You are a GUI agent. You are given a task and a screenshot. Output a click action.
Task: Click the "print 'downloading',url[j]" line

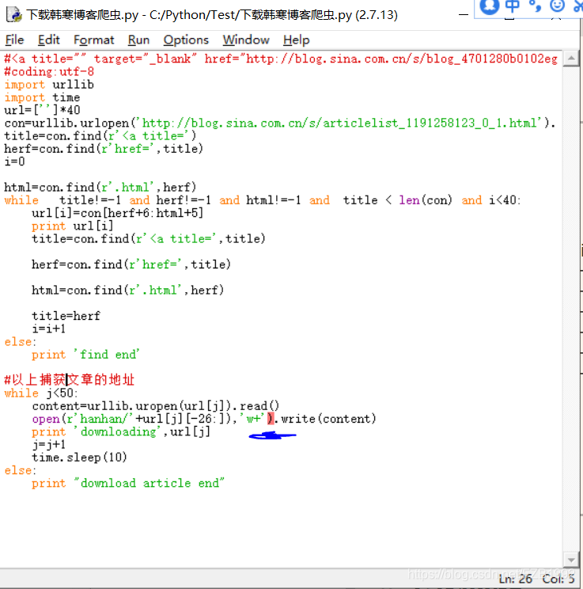click(121, 431)
